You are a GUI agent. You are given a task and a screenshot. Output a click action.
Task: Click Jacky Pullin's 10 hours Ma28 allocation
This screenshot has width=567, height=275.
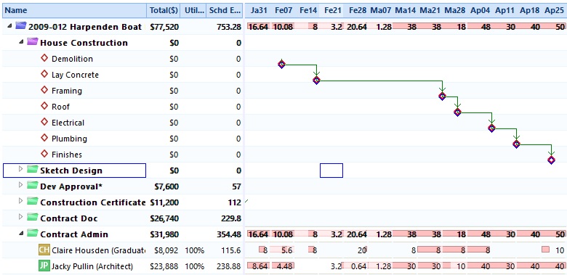454,266
